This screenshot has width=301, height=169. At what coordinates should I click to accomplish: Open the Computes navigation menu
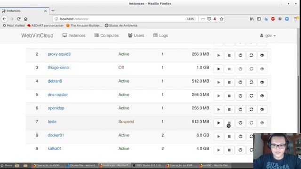(x=107, y=36)
